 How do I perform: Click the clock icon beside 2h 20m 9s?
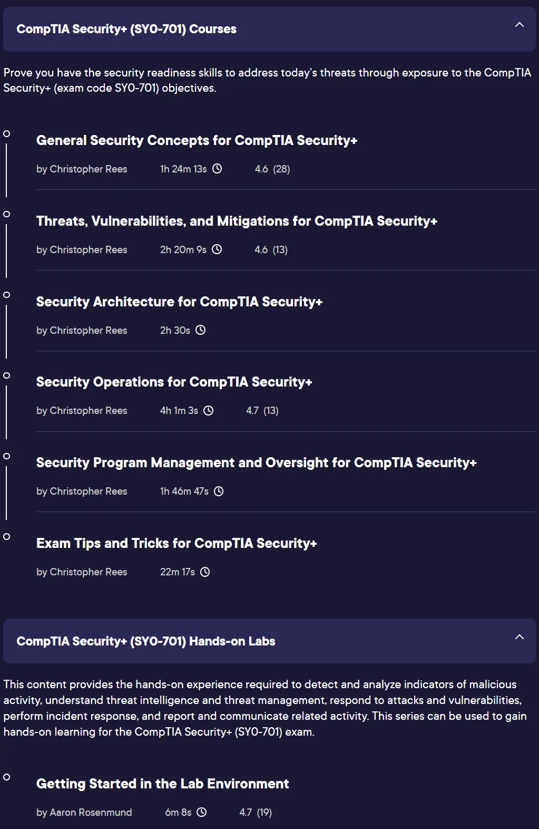point(217,249)
